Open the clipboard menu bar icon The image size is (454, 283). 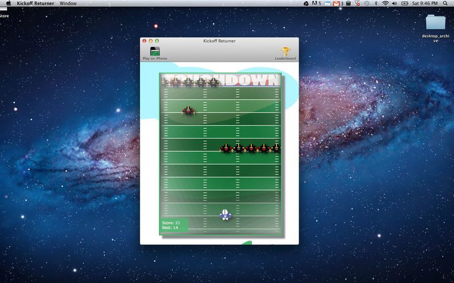click(x=348, y=3)
